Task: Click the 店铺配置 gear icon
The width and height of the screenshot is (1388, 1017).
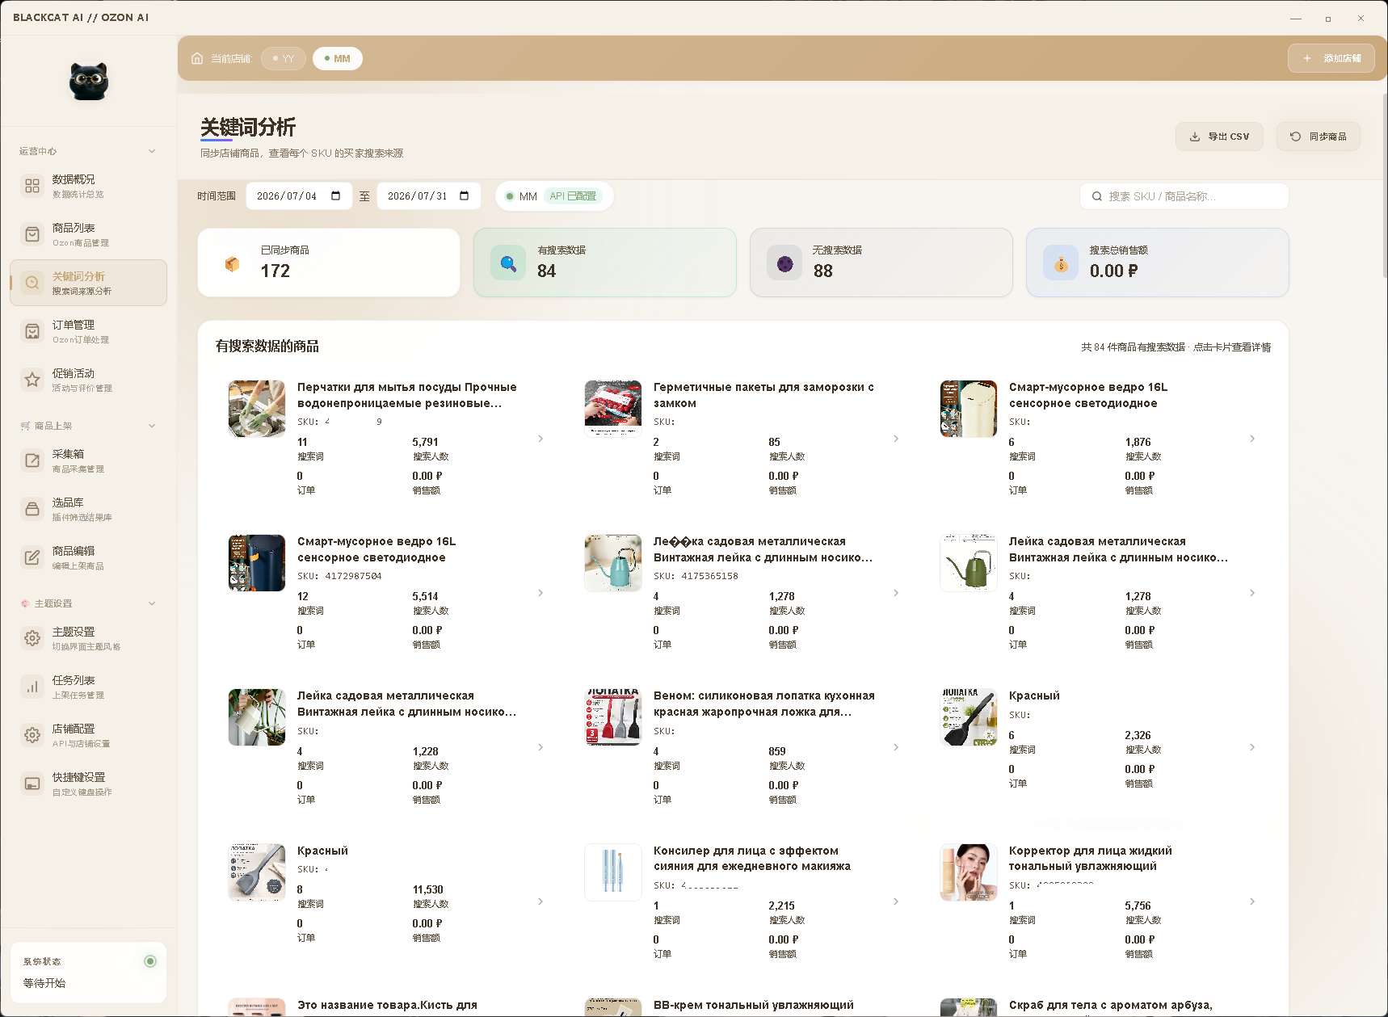Action: [x=32, y=735]
